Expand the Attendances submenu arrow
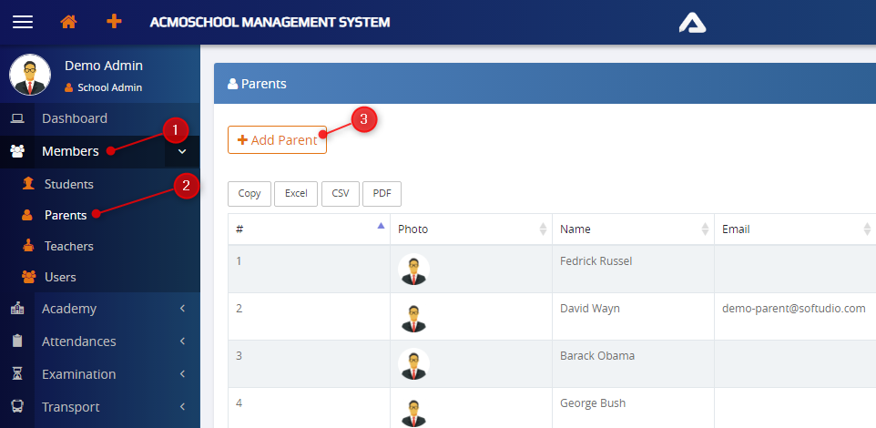This screenshot has height=428, width=876. 182,341
